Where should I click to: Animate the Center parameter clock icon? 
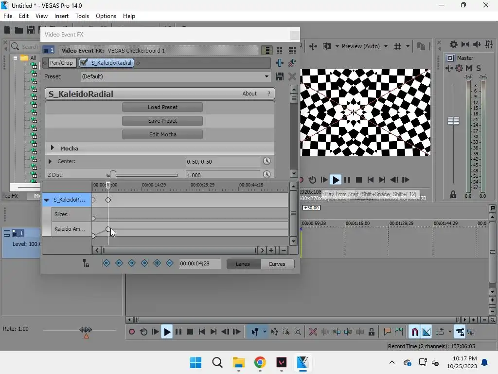[267, 161]
